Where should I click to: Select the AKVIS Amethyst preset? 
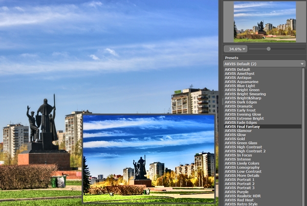262,74
